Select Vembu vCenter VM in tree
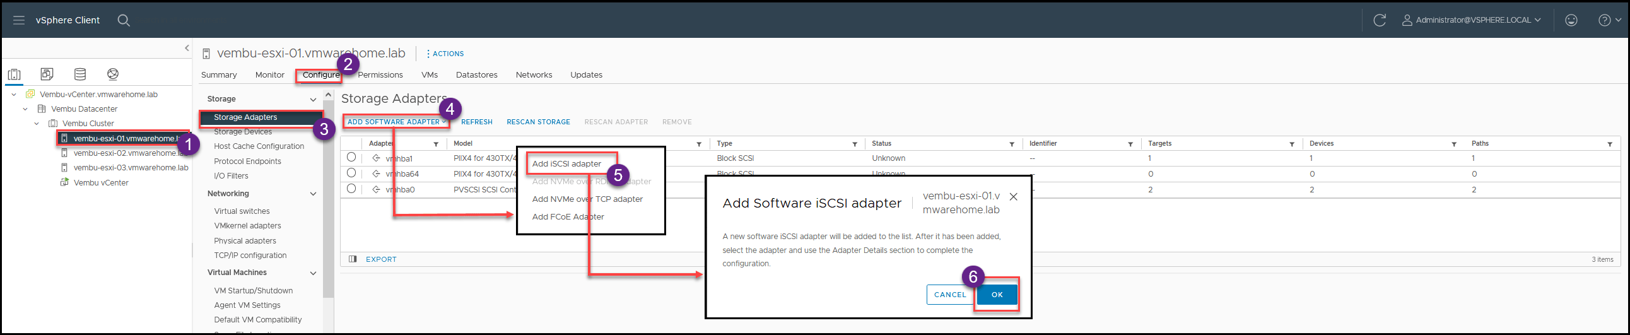 100,182
